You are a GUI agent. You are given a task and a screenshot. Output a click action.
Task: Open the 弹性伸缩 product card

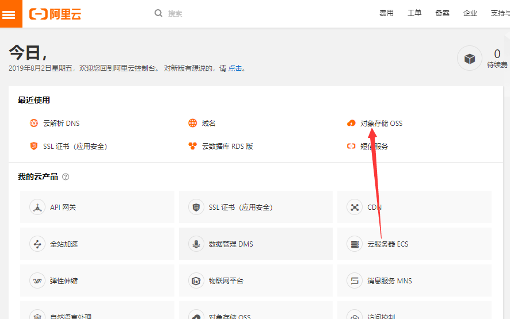tap(97, 280)
